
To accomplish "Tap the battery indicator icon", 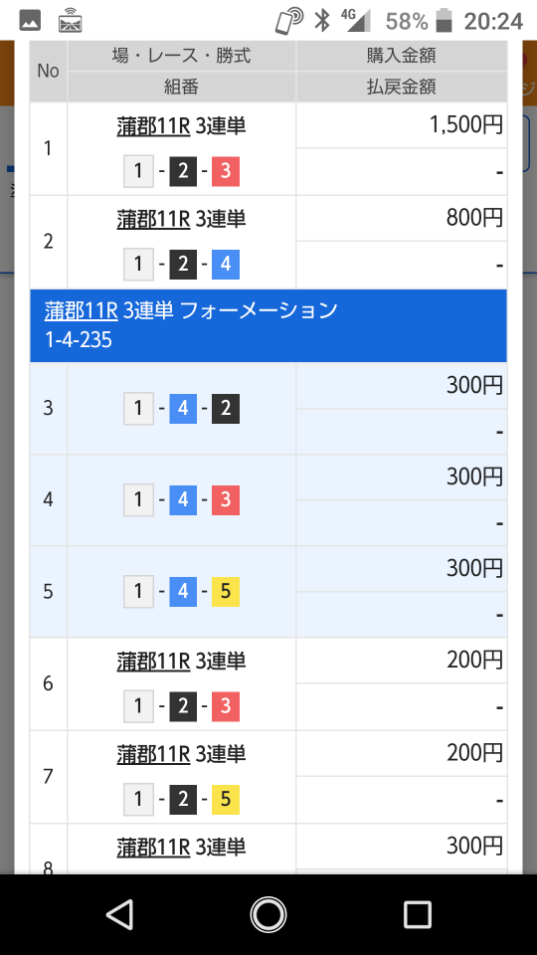I will click(445, 21).
